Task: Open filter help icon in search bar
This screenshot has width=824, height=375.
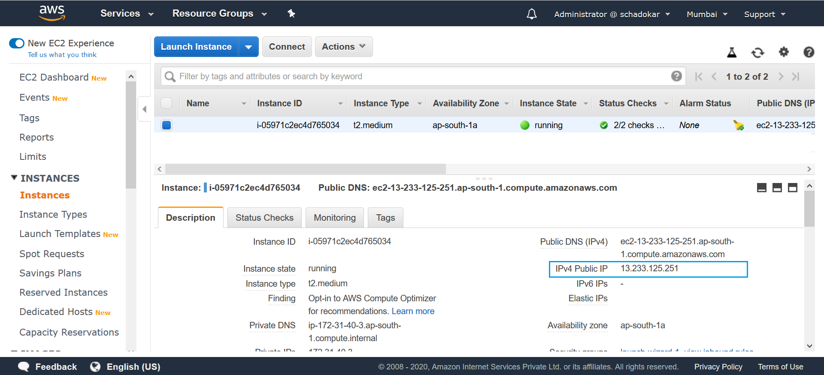Action: 676,76
